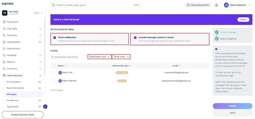Click the PA user avatar in header

(x=226, y=5)
